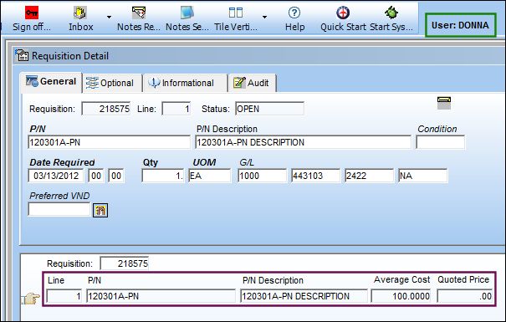The image size is (506, 322).
Task: Click the Requisition Detail window icon
Action: pyautogui.click(x=22, y=55)
